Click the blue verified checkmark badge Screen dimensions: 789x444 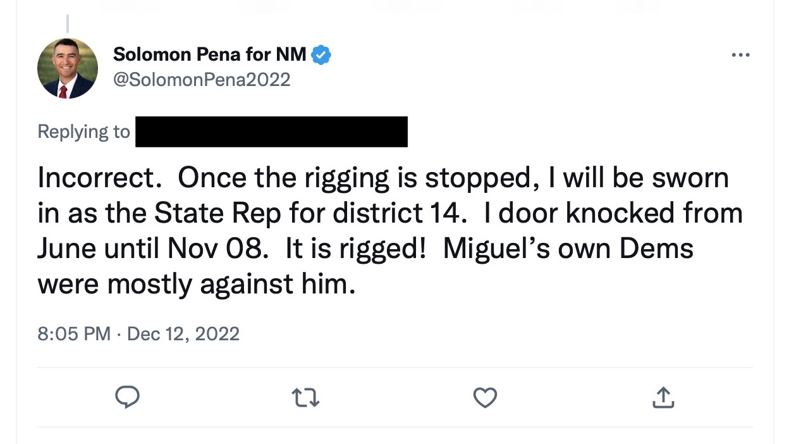tap(322, 56)
